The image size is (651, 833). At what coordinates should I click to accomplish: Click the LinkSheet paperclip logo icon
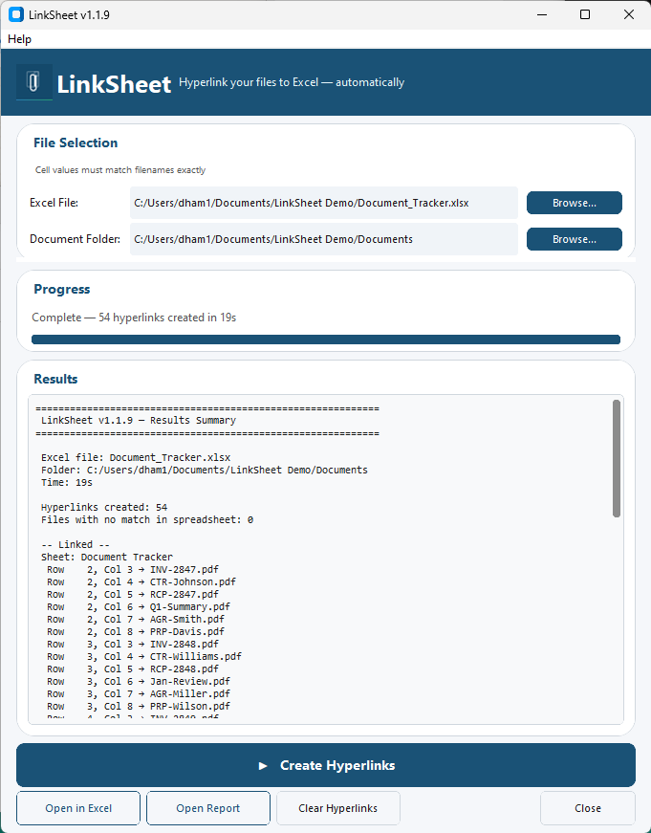click(34, 82)
